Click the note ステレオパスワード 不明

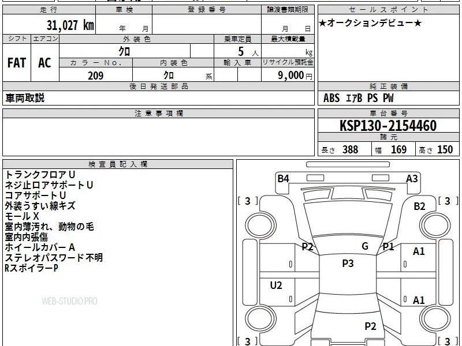click(54, 257)
